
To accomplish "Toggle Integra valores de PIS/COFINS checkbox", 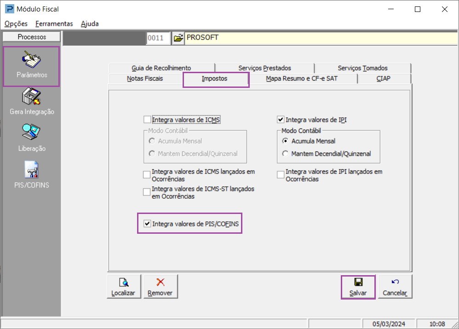I will pos(147,224).
